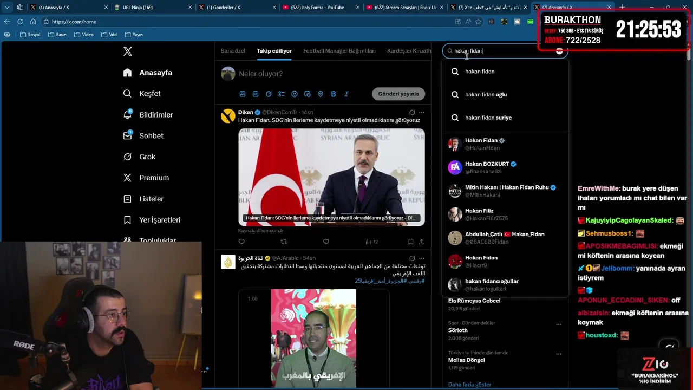The width and height of the screenshot is (693, 390).
Task: Switch to Kardeşler Kıraathanesi timeline tab
Action: click(x=409, y=51)
